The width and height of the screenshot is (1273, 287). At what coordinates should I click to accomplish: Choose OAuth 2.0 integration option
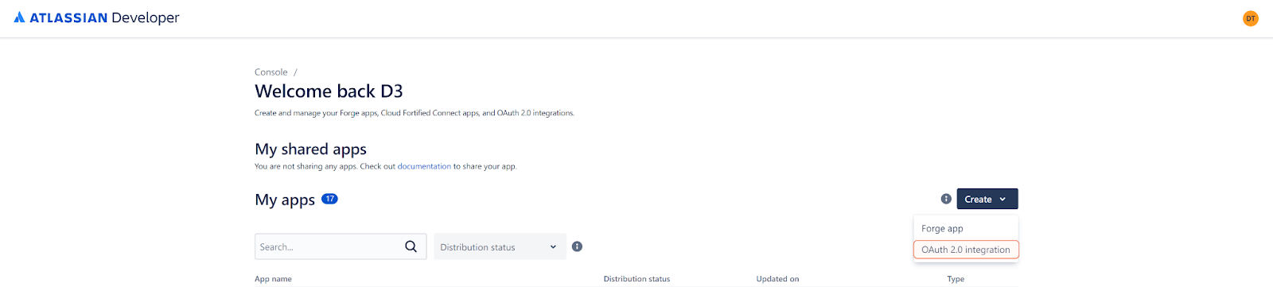click(966, 250)
